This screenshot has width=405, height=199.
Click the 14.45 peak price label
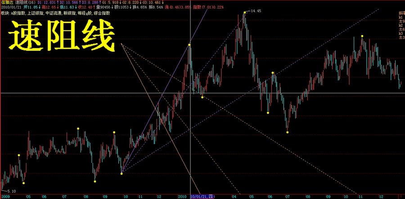(256, 11)
